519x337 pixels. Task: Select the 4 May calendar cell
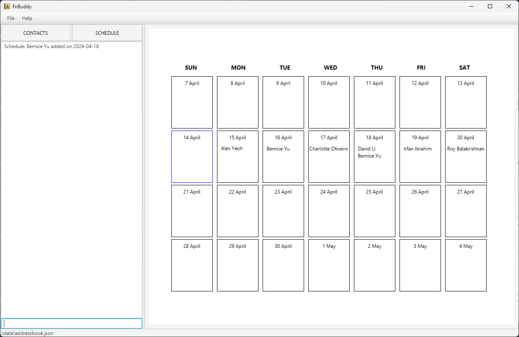[x=466, y=265]
